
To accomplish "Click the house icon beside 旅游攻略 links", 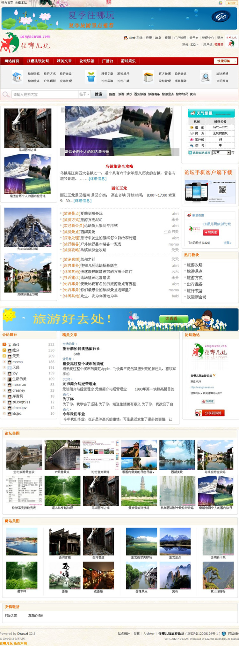I will pos(17,77).
